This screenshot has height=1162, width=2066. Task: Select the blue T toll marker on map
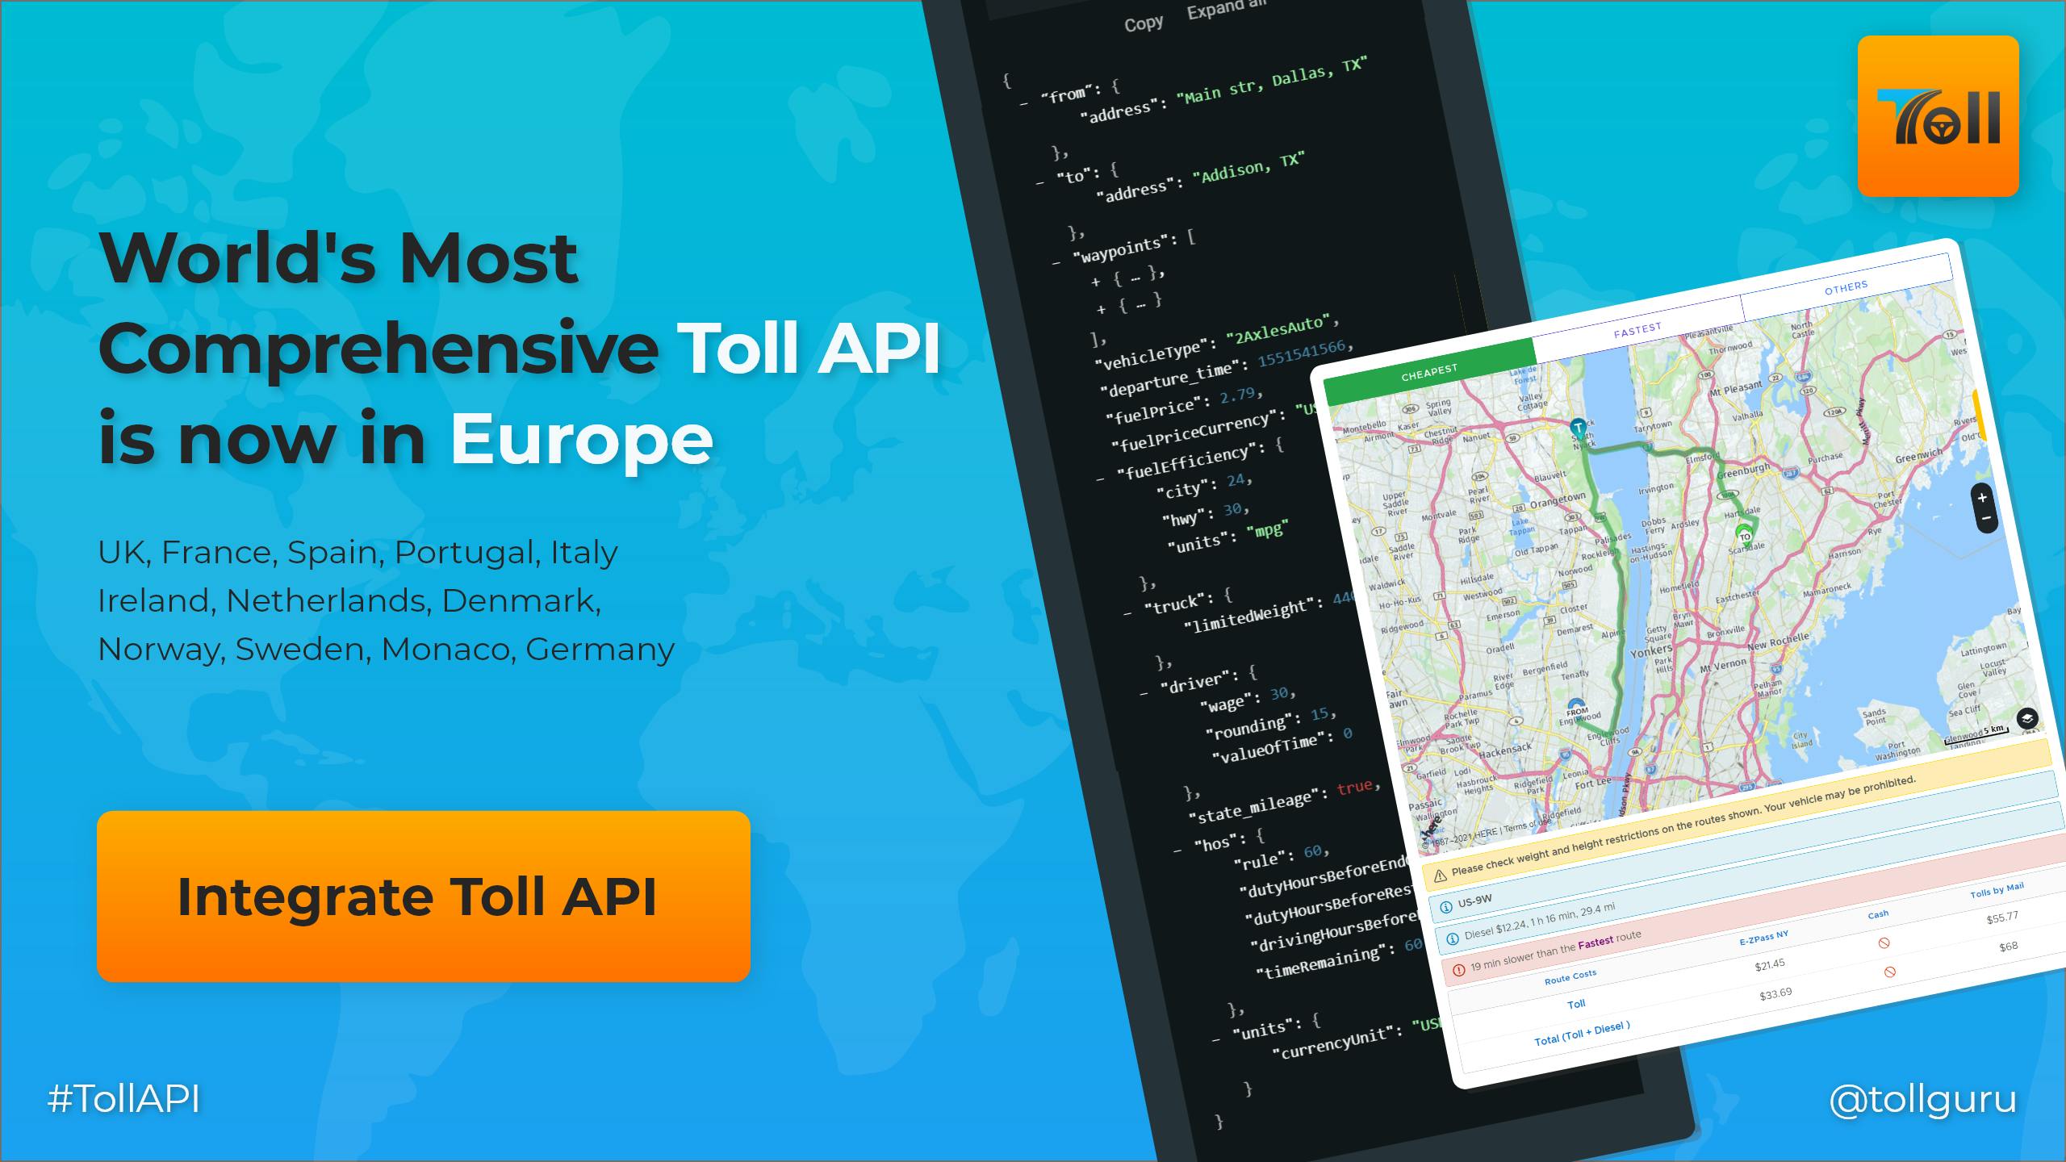(1578, 428)
